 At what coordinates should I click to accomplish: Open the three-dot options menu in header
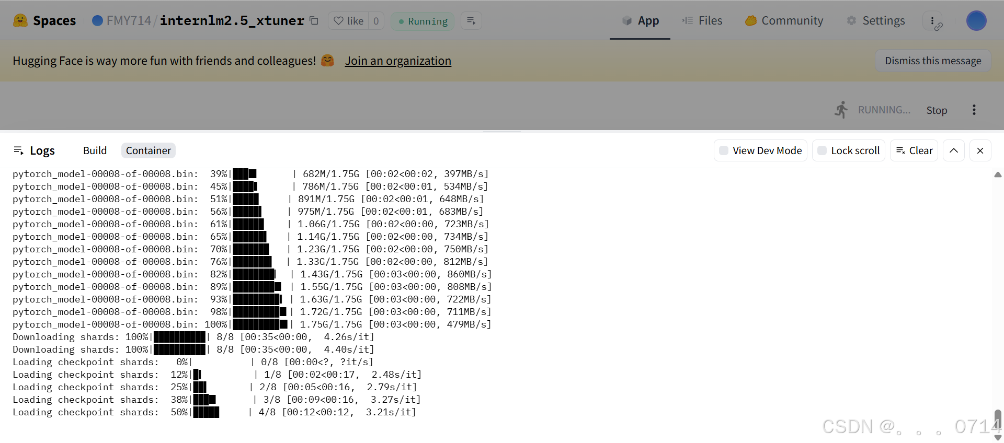(x=932, y=21)
